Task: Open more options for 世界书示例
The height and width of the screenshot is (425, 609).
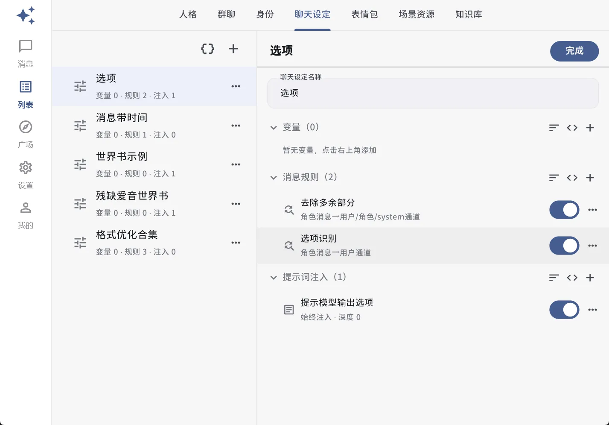Action: click(x=236, y=164)
